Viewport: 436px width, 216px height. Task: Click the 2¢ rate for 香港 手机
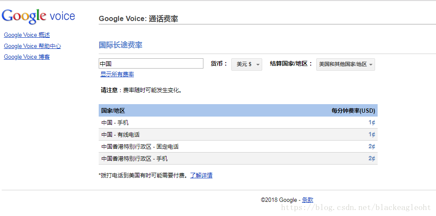372,159
